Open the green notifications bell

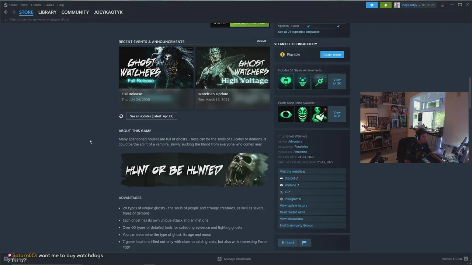coord(386,5)
